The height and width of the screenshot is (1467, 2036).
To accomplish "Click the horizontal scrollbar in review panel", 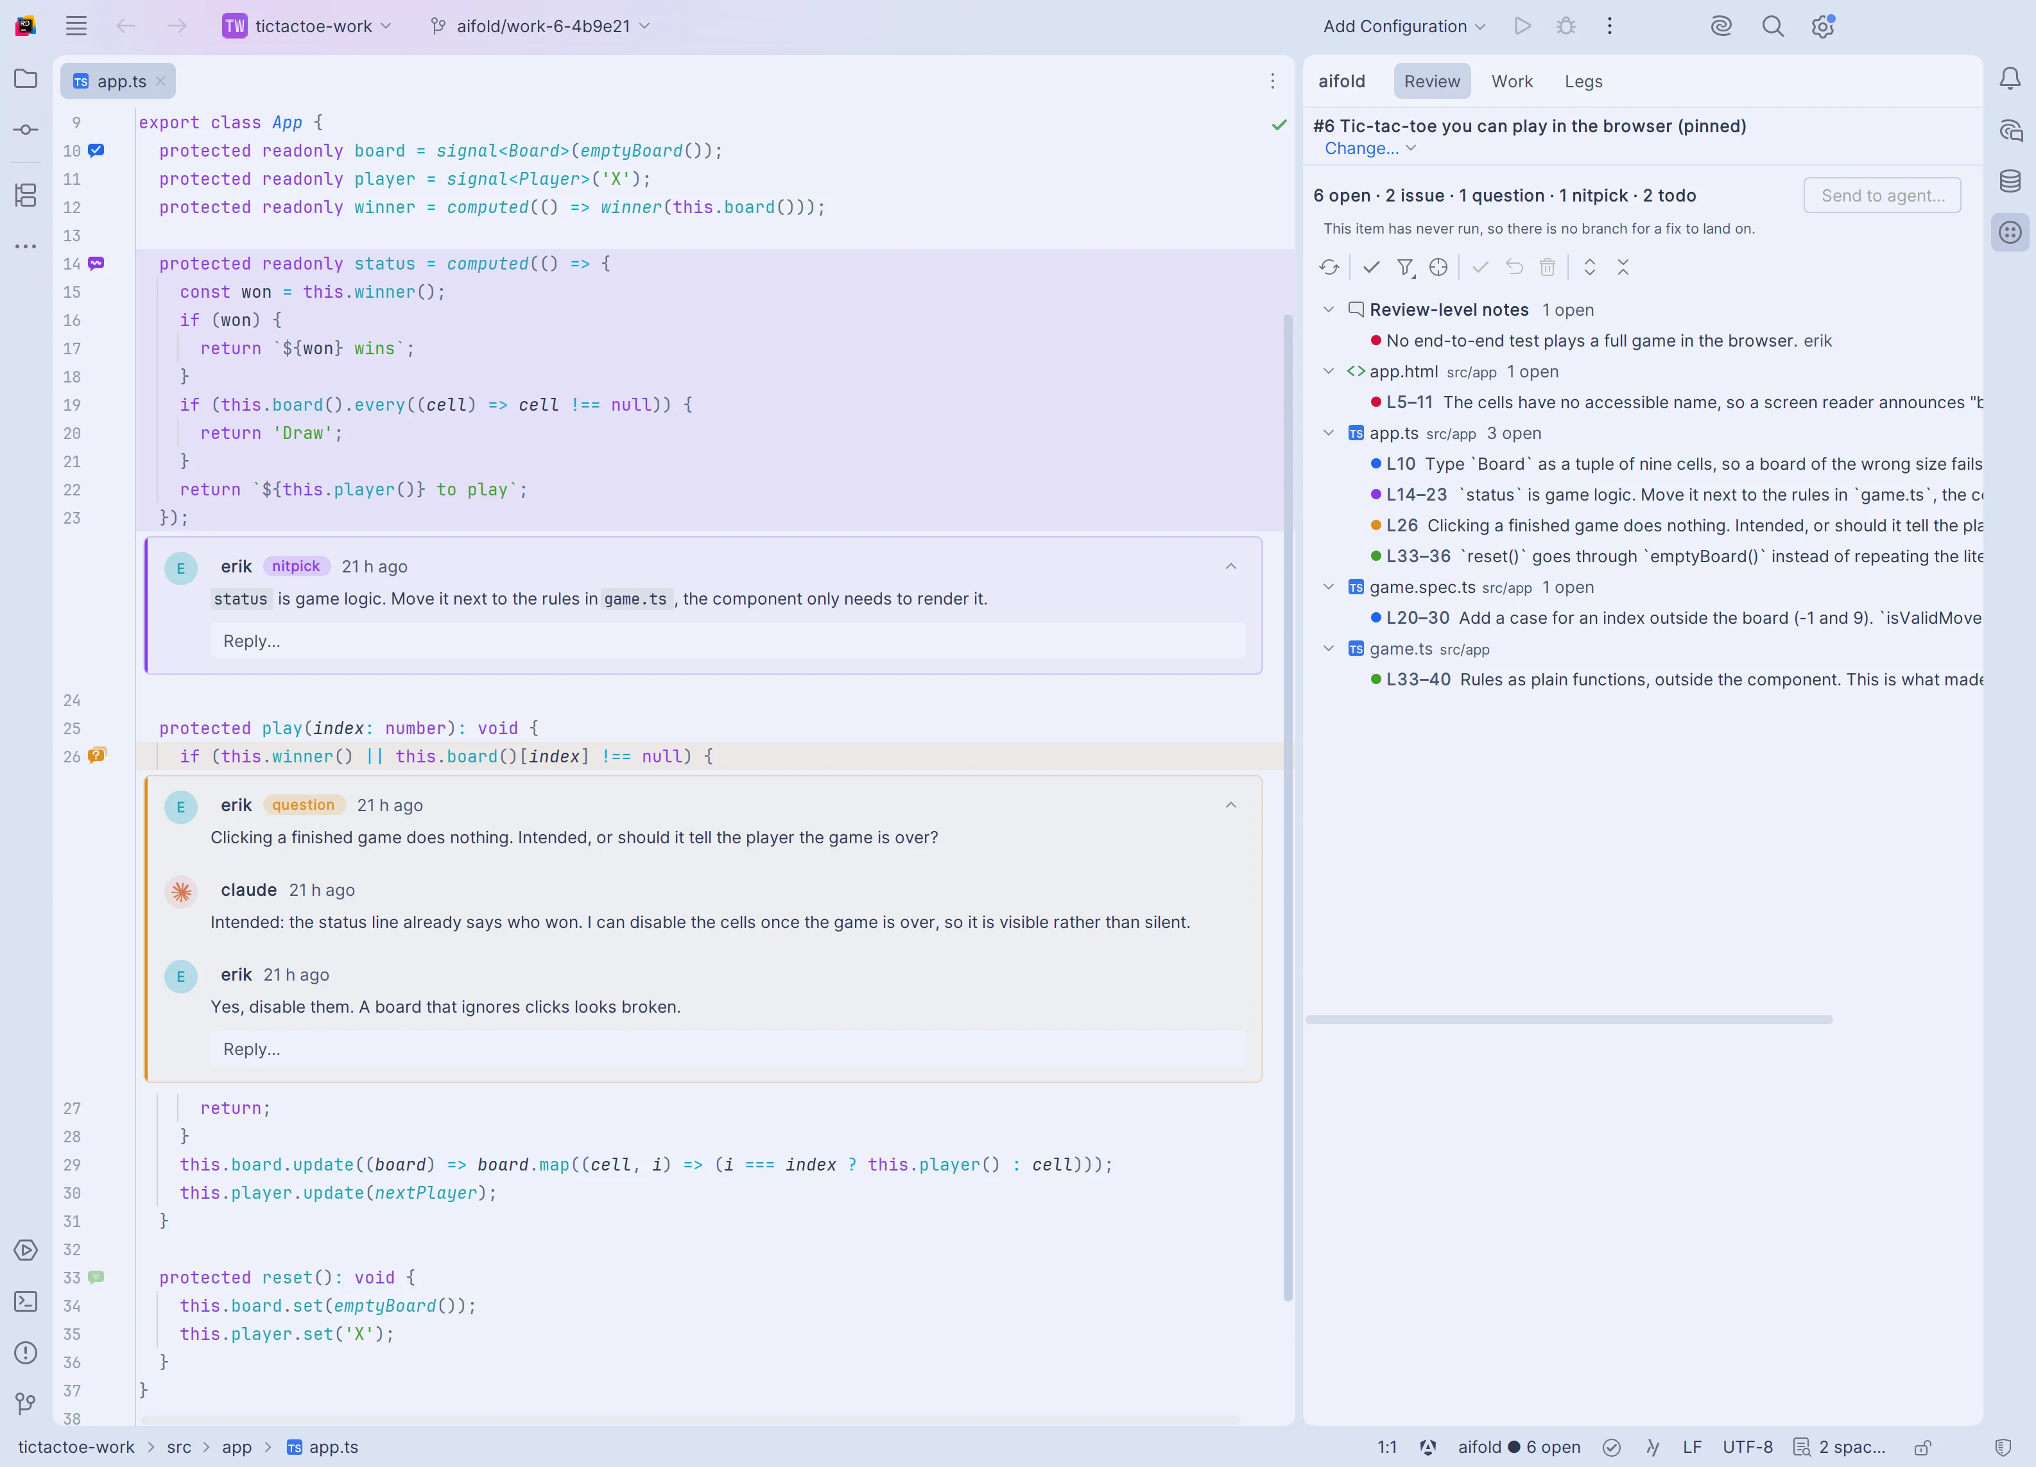I will [x=1568, y=1020].
